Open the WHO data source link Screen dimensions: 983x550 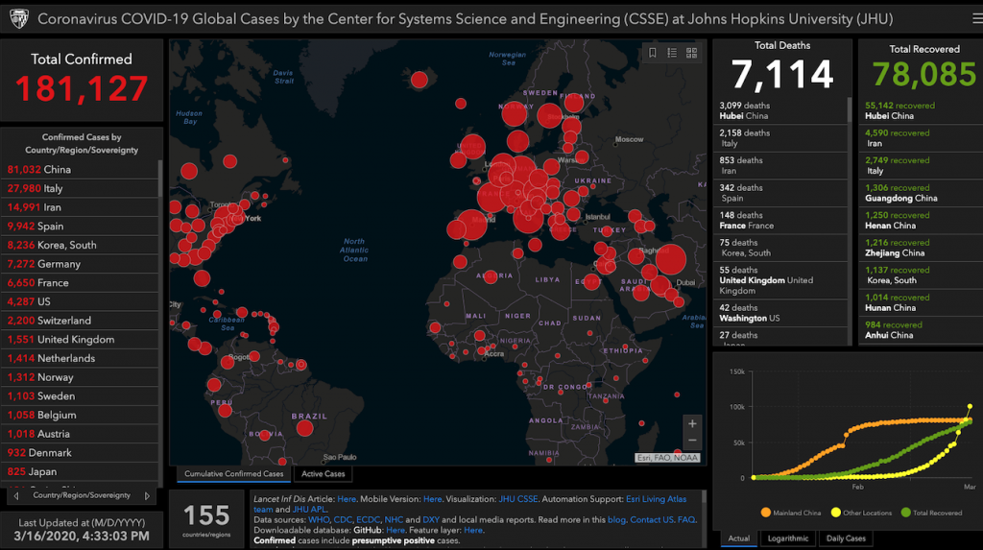(x=319, y=520)
